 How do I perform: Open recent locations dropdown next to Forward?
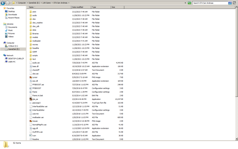pyautogui.click(x=11, y=3)
